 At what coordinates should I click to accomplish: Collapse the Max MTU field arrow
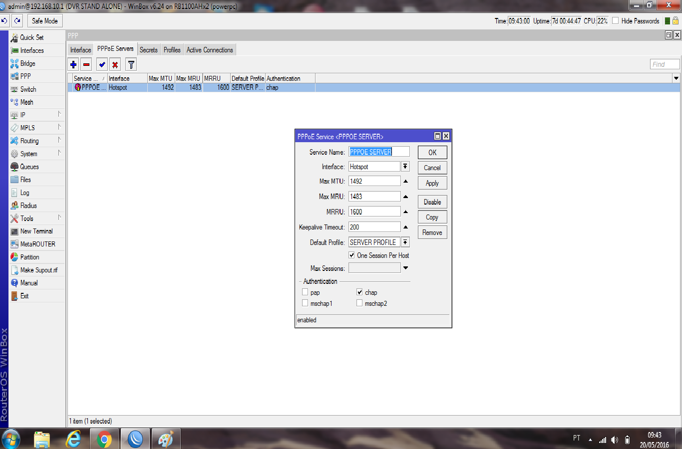(x=405, y=182)
